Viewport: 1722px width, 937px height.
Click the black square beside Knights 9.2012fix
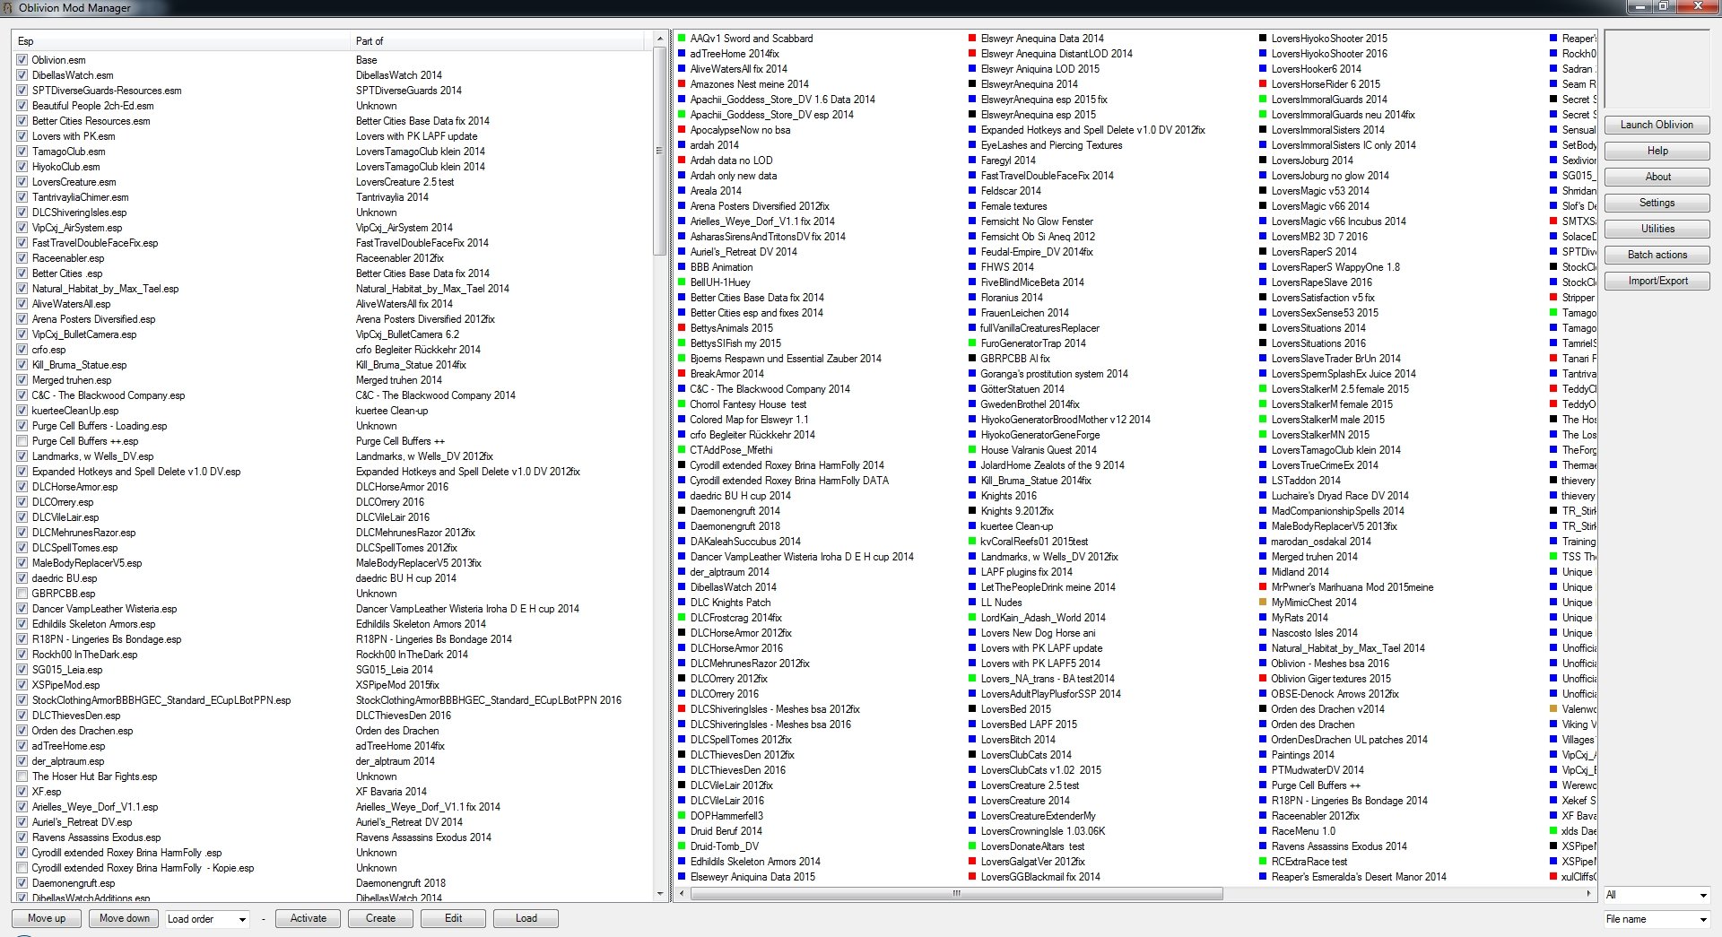(972, 511)
